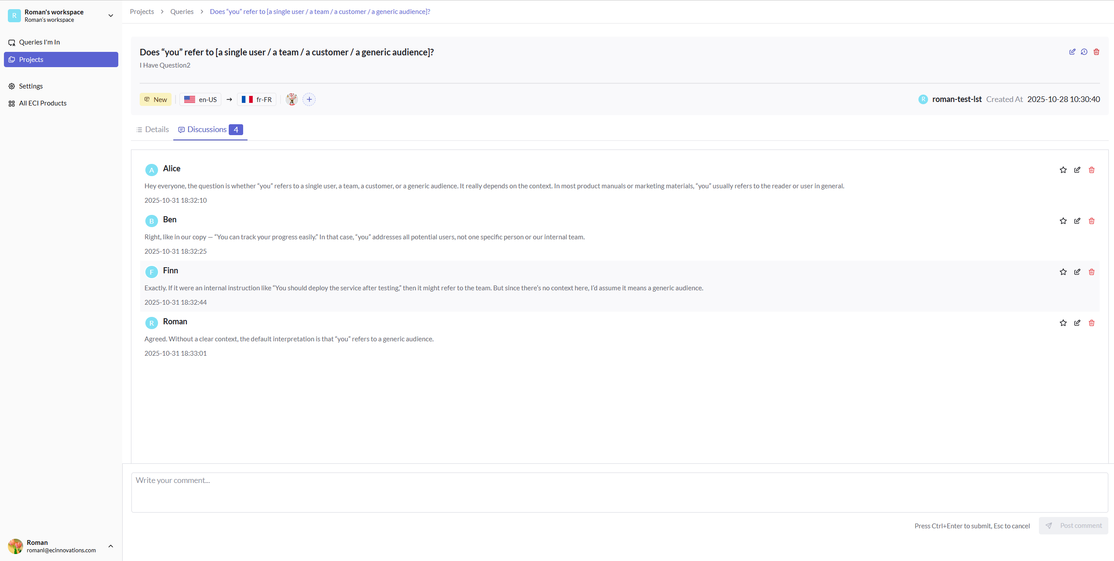Delete the query with red trash icon
1114x561 pixels.
click(1097, 52)
